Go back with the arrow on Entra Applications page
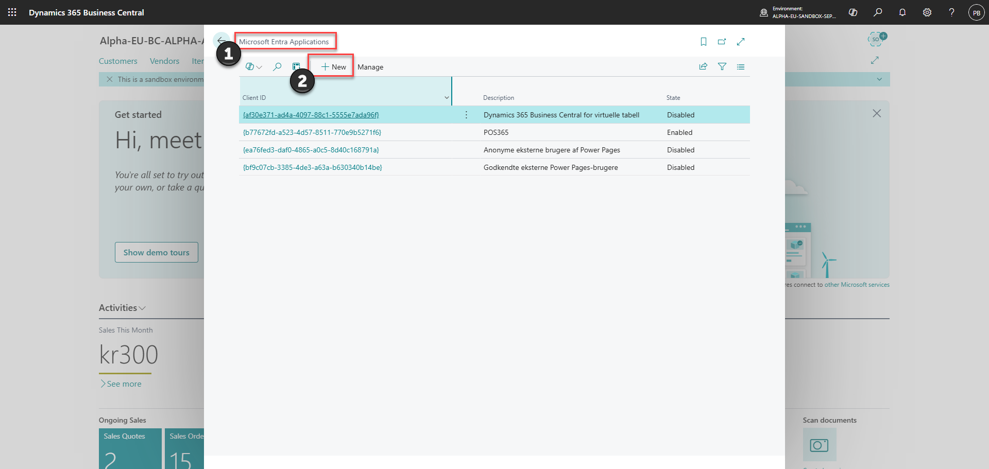Screen dimensions: 989x469 click(221, 41)
